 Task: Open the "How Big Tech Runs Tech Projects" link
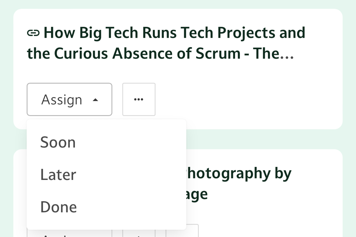point(174,33)
